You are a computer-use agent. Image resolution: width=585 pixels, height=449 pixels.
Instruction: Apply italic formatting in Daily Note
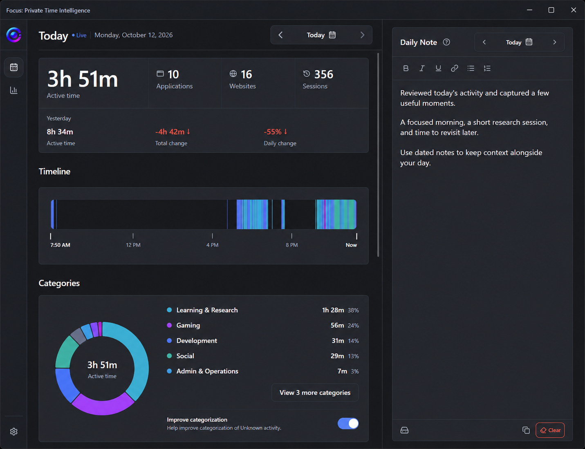click(422, 68)
